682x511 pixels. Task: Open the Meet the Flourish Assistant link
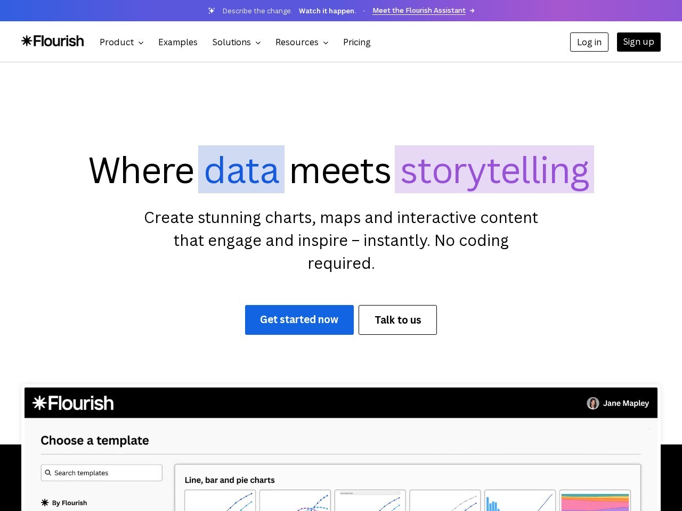pos(419,11)
